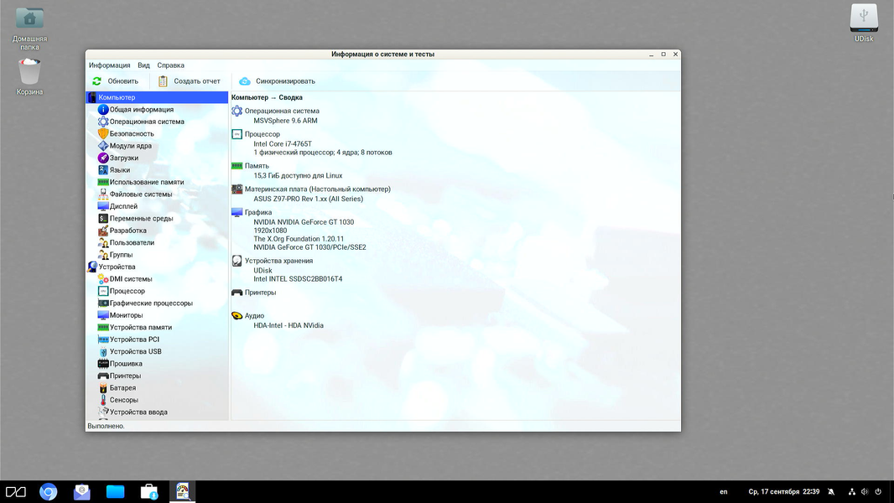Open file manager from taskbar
Viewport: 894px width, 503px height.
pos(115,491)
